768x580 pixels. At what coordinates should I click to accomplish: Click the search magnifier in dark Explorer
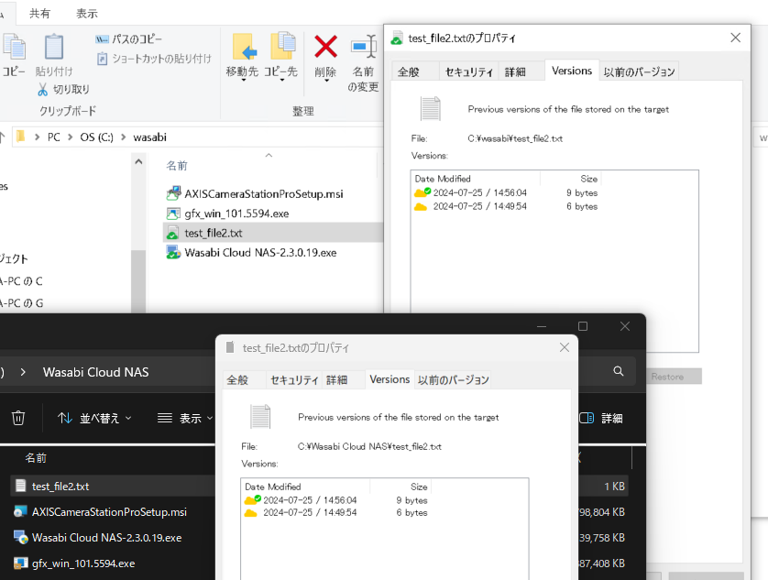(619, 371)
